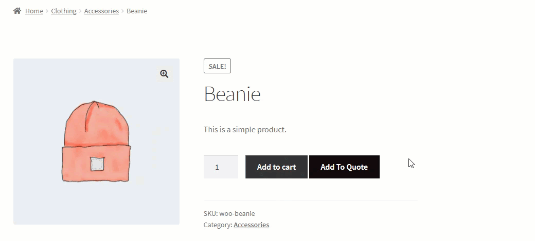Click the Add To Quote button
535x241 pixels.
(x=344, y=167)
